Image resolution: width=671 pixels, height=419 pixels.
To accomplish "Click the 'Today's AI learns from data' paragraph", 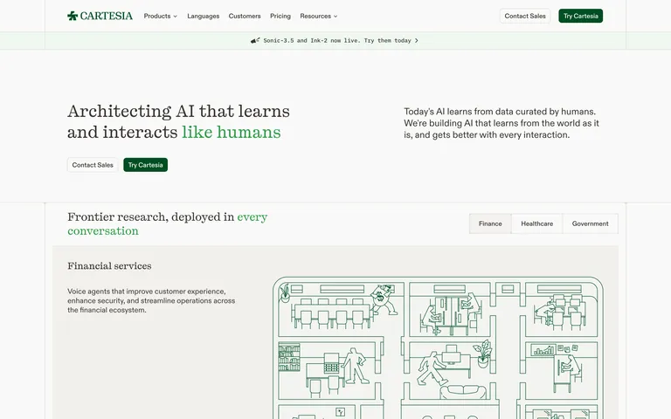I will coord(502,123).
